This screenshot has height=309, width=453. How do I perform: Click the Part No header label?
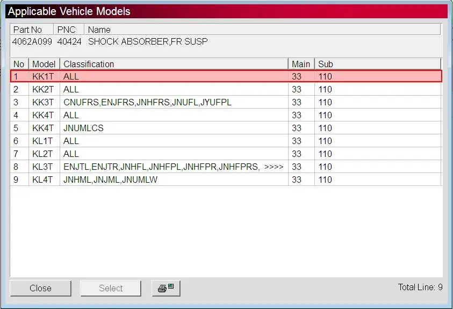click(27, 30)
